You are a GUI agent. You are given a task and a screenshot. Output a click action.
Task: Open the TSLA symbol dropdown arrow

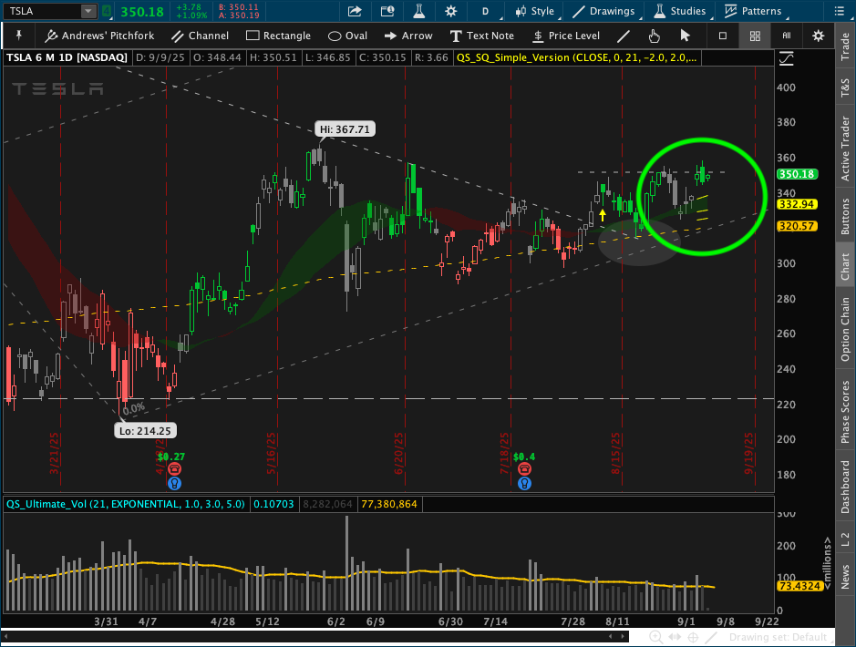88,11
